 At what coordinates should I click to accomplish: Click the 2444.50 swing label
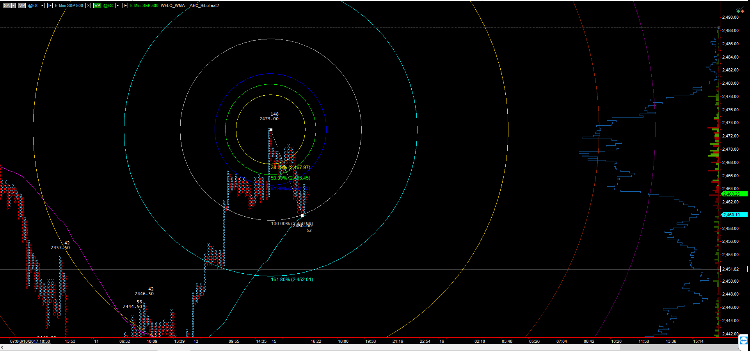pyautogui.click(x=132, y=306)
